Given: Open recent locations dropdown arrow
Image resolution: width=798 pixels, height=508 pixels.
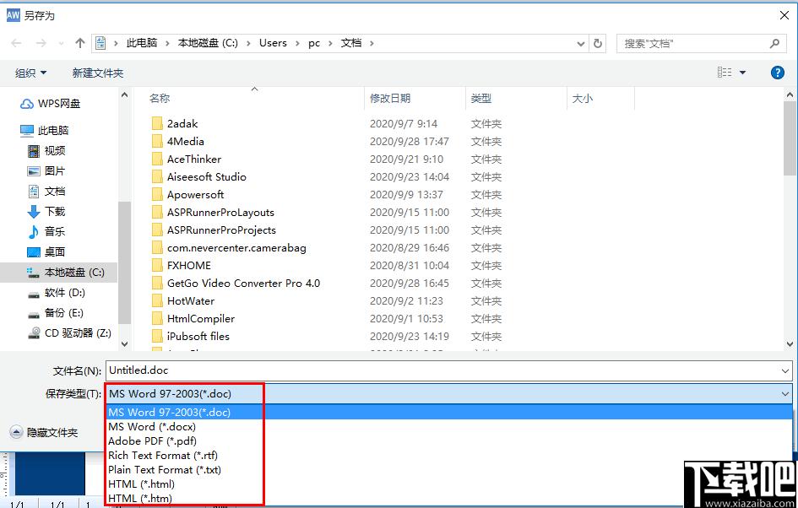Looking at the screenshot, I should coord(62,44).
